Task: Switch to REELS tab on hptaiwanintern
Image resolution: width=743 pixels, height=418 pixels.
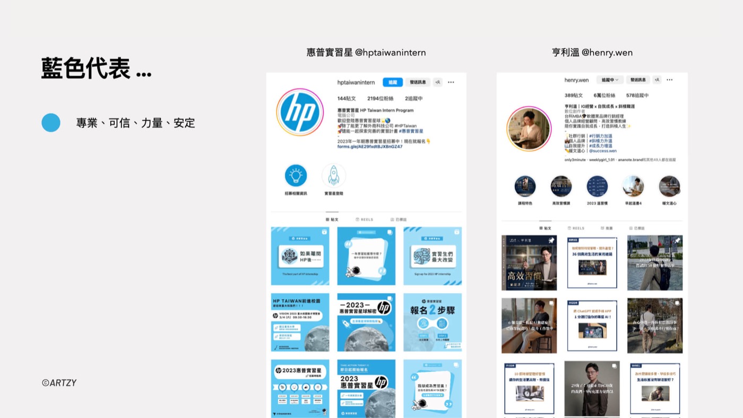Action: 365,219
